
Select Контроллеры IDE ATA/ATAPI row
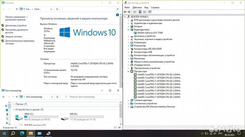pos(148,49)
